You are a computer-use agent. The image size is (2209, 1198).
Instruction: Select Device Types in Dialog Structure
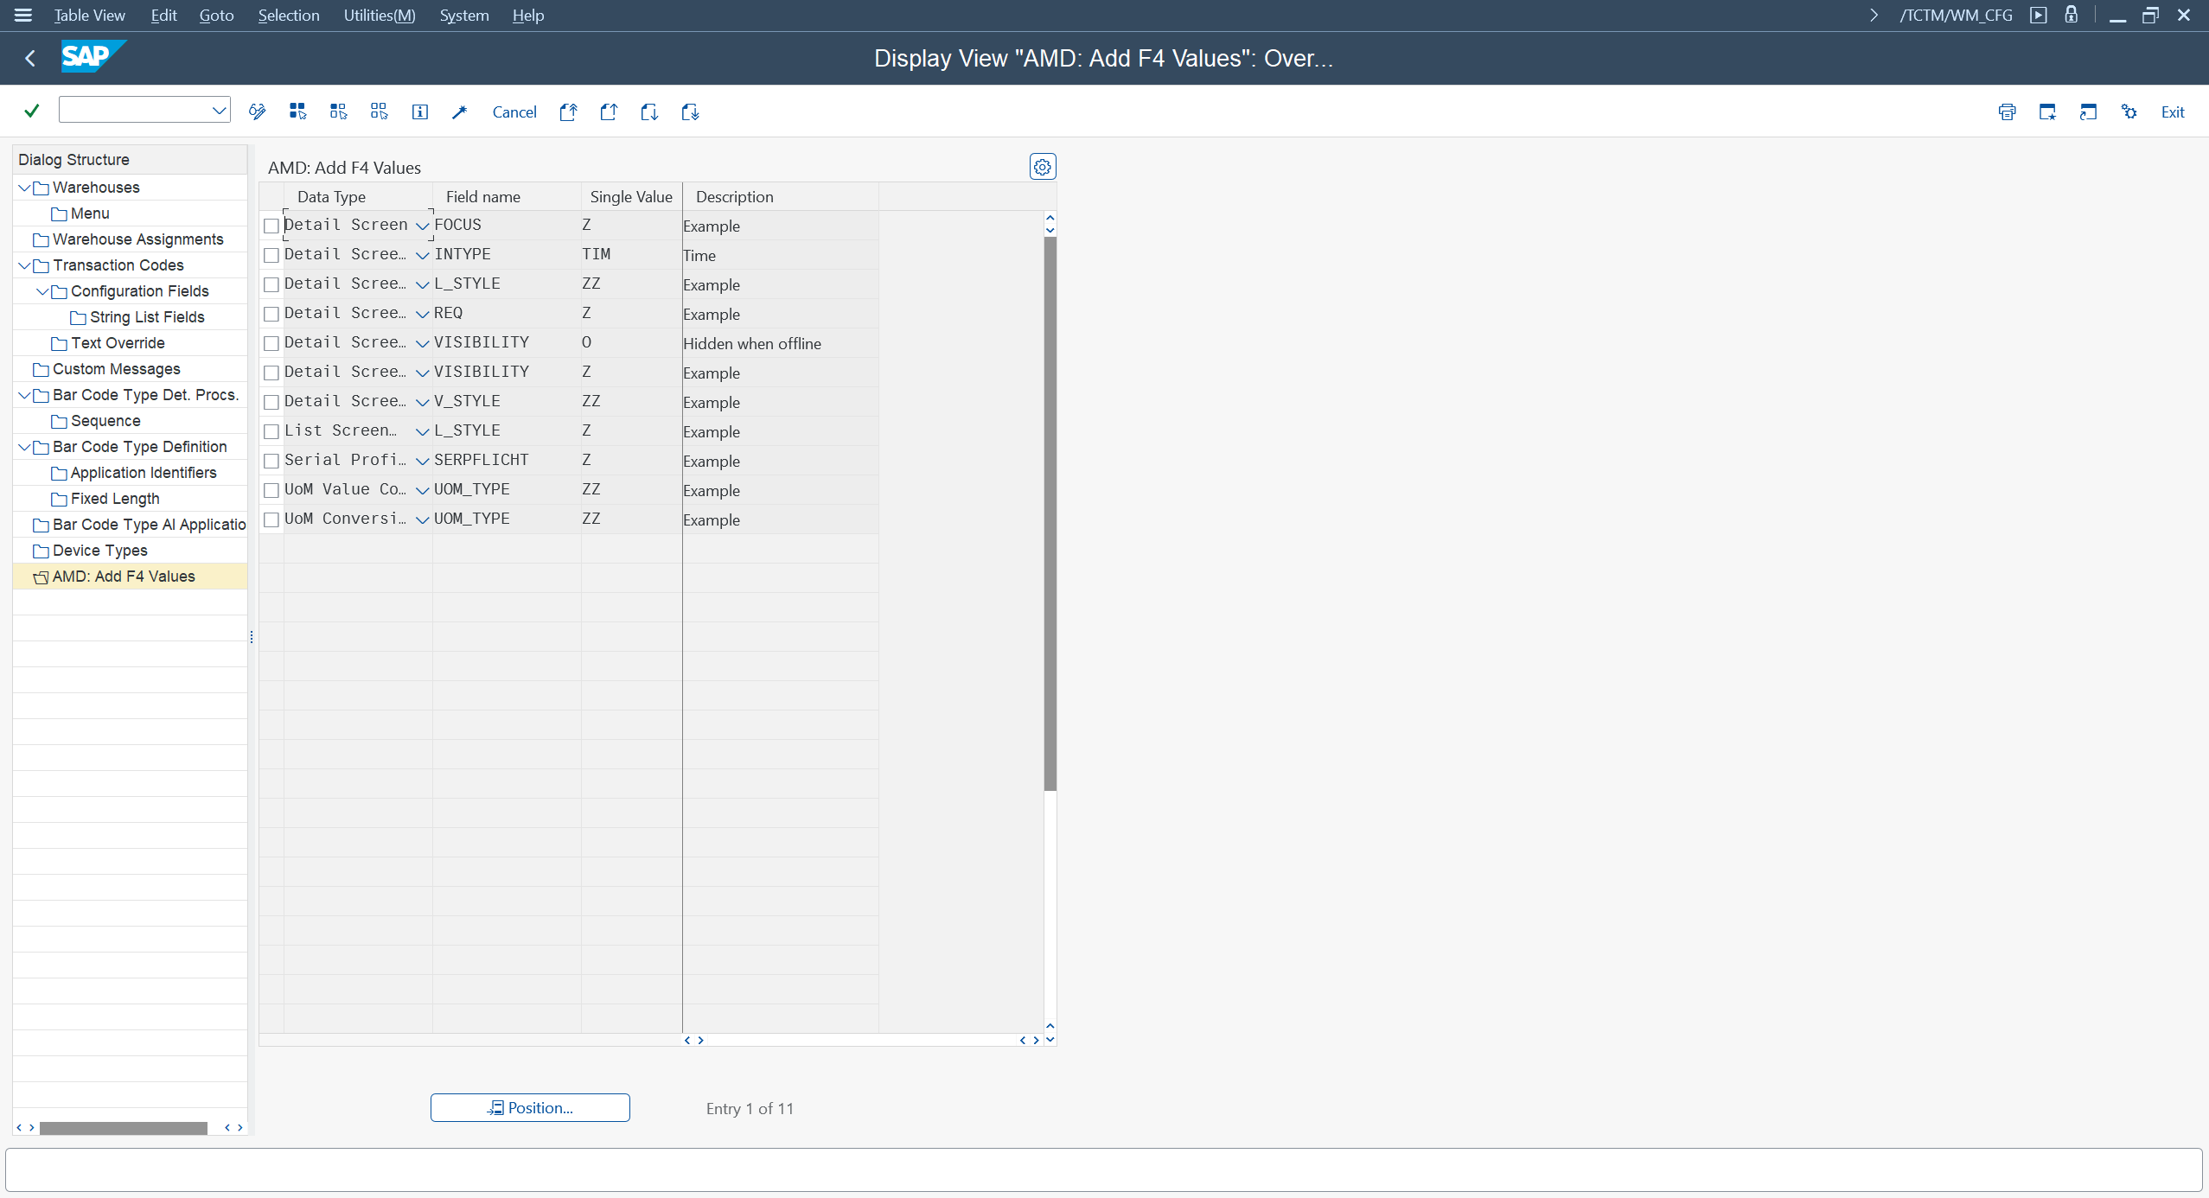pyautogui.click(x=99, y=551)
